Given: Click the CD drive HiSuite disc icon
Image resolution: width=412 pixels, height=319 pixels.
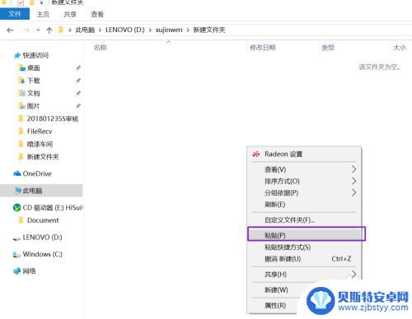Looking at the screenshot, I should (x=17, y=207).
